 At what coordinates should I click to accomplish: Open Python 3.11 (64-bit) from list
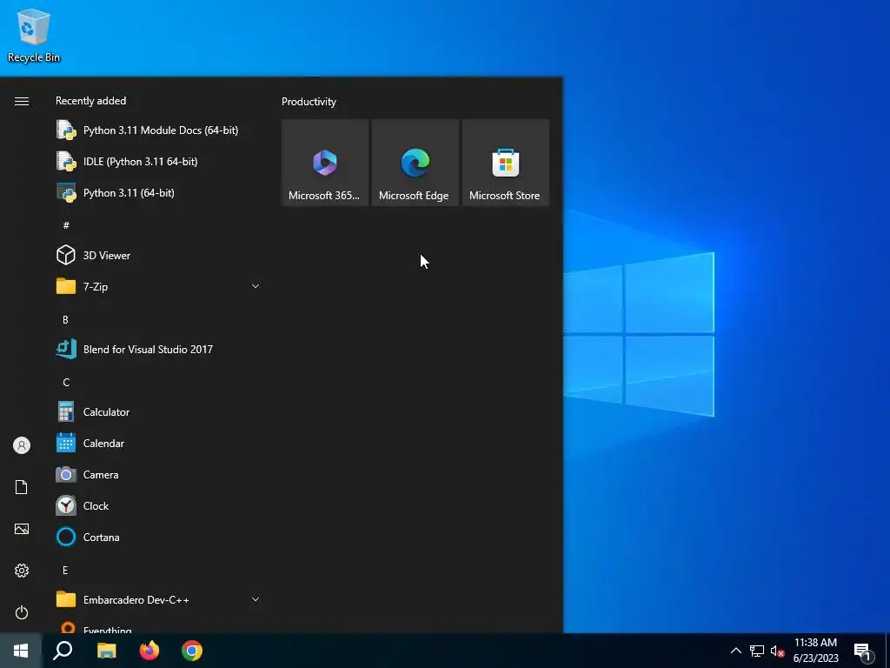click(x=158, y=192)
